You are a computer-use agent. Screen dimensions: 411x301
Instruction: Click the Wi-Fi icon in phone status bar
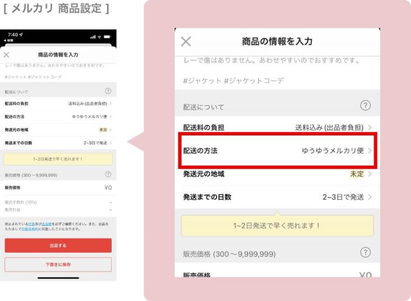[100, 37]
